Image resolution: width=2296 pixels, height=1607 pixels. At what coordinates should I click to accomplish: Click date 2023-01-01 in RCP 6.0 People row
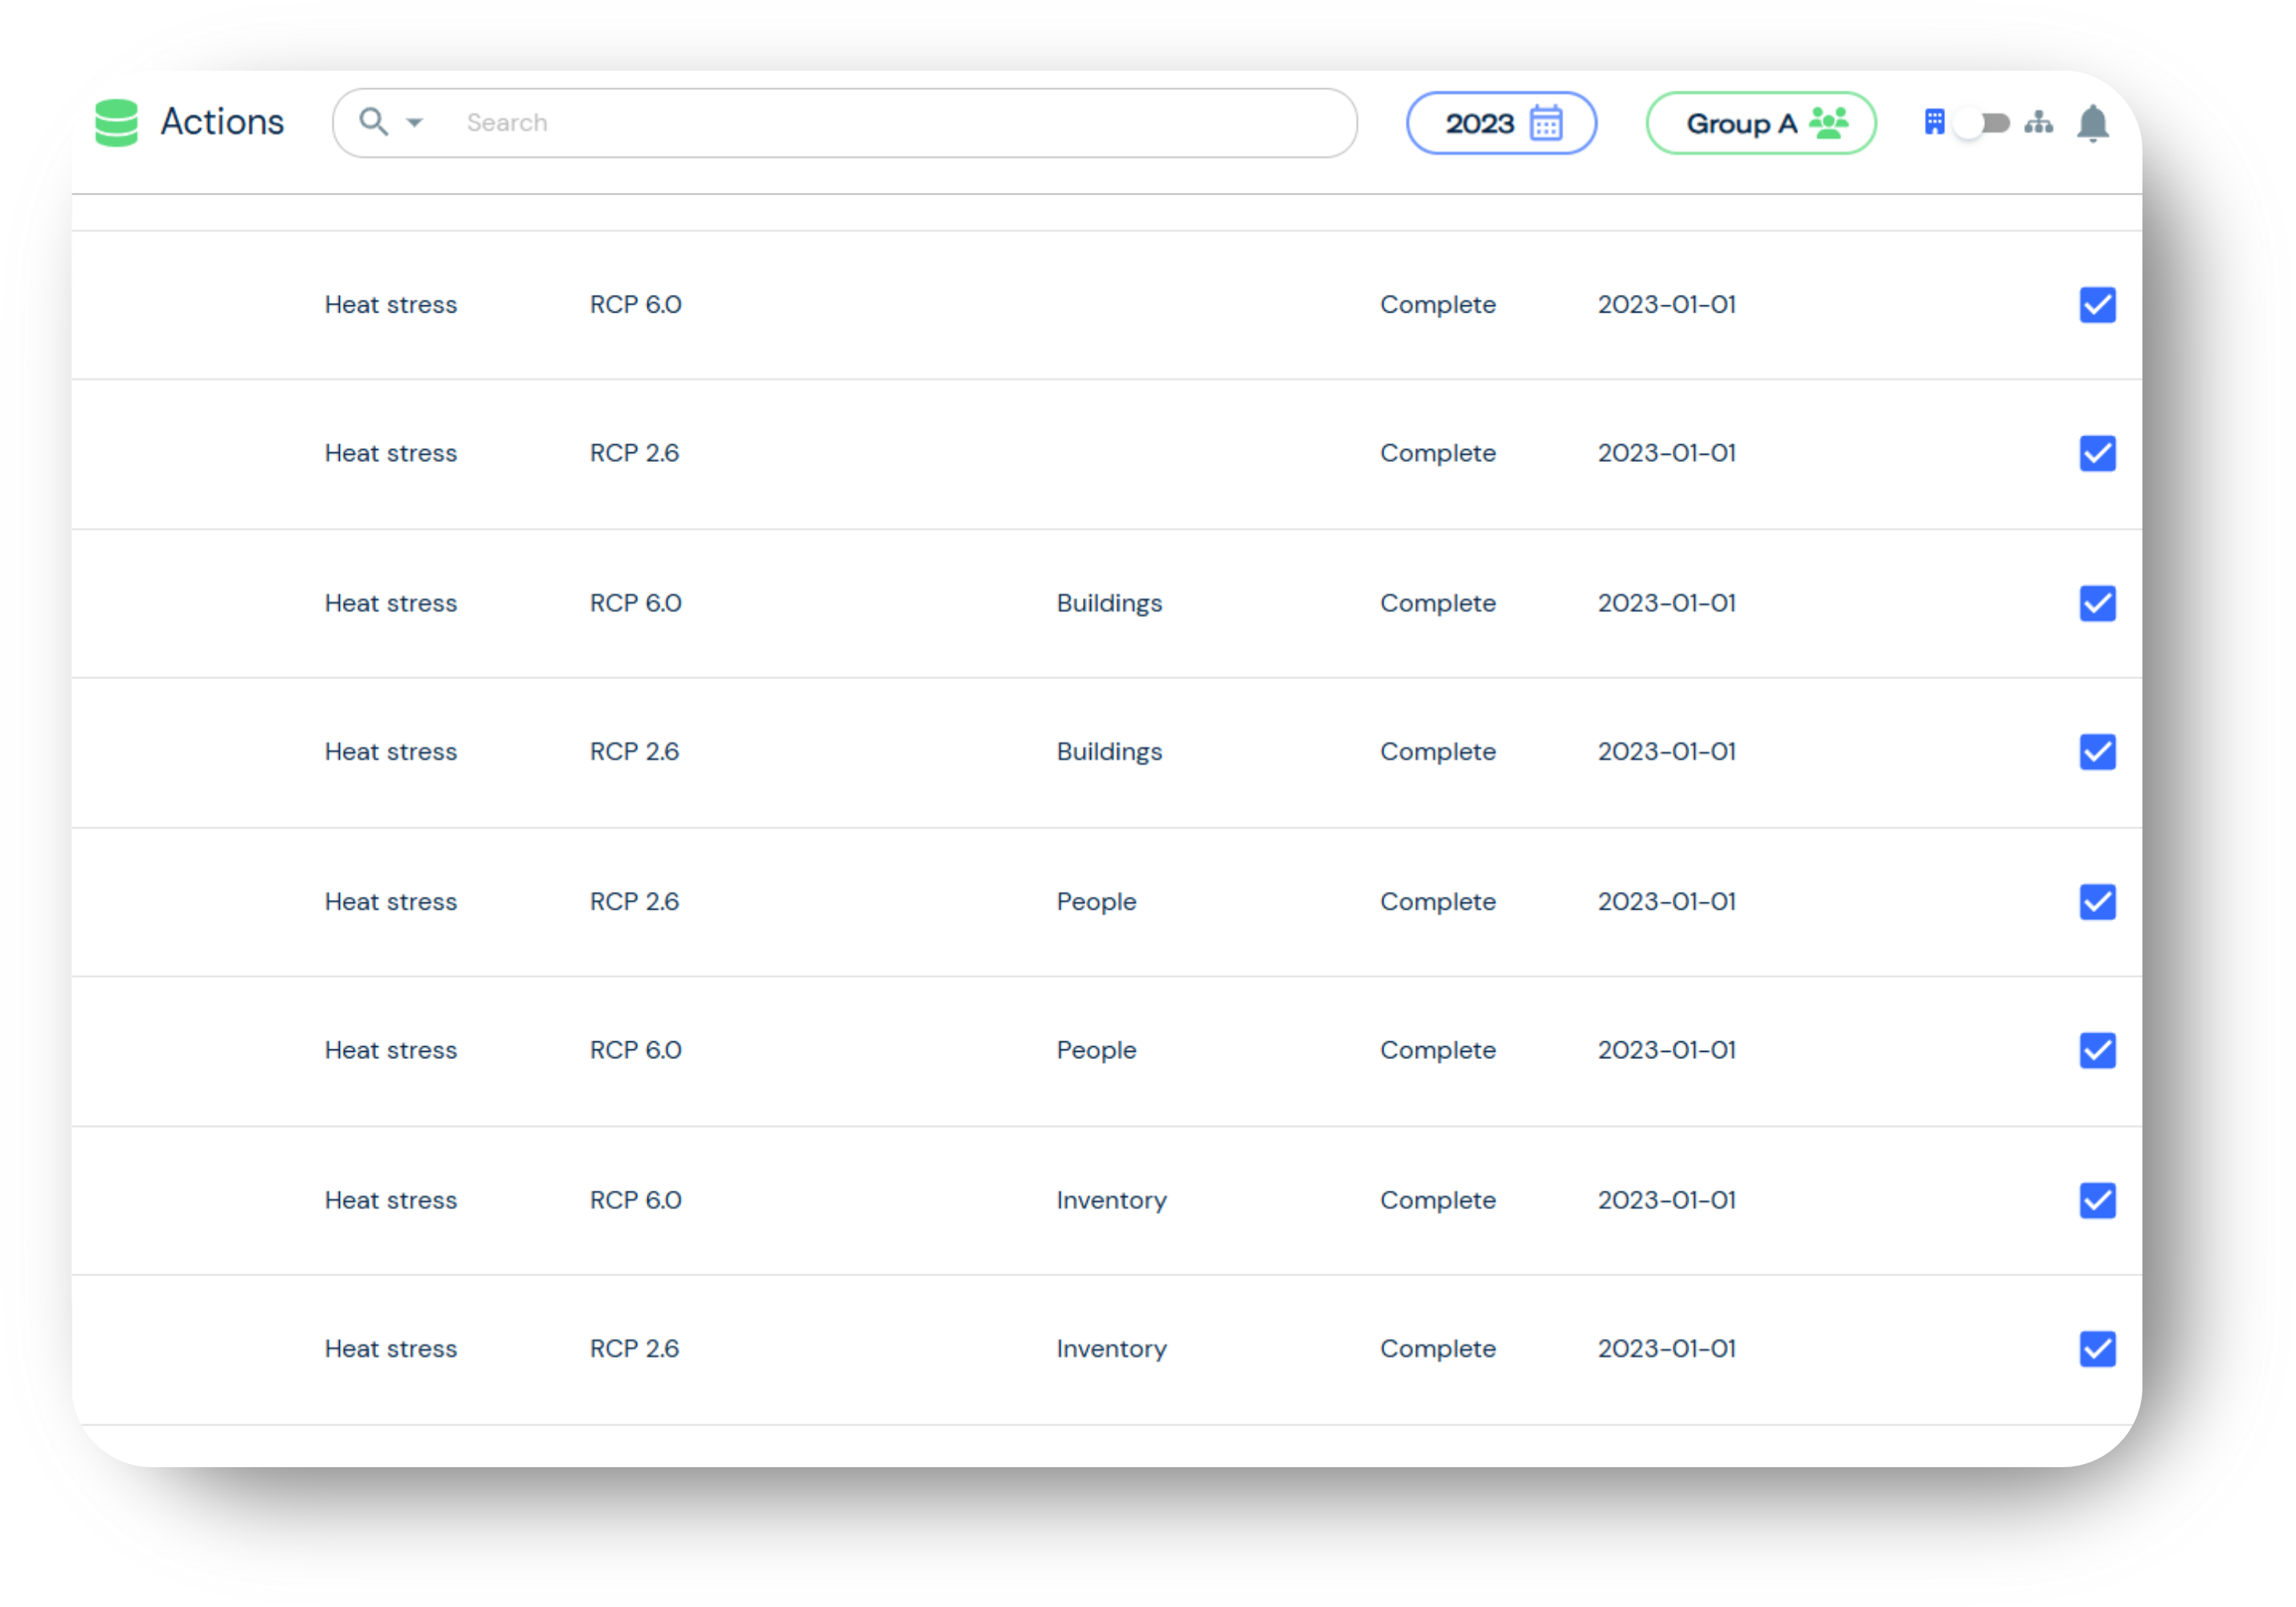tap(1666, 1050)
